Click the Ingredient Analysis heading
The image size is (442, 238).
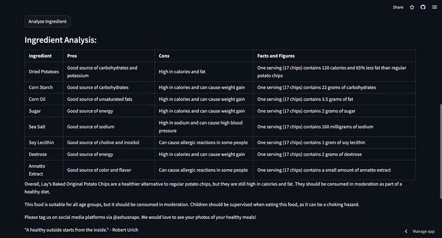click(60, 40)
